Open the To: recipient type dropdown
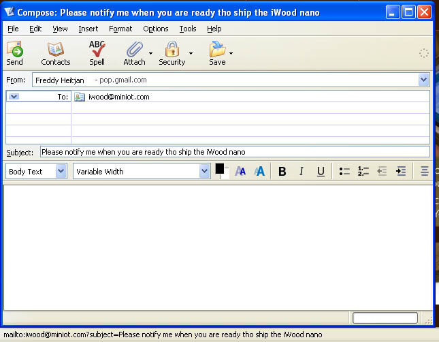The image size is (439, 342). [14, 97]
